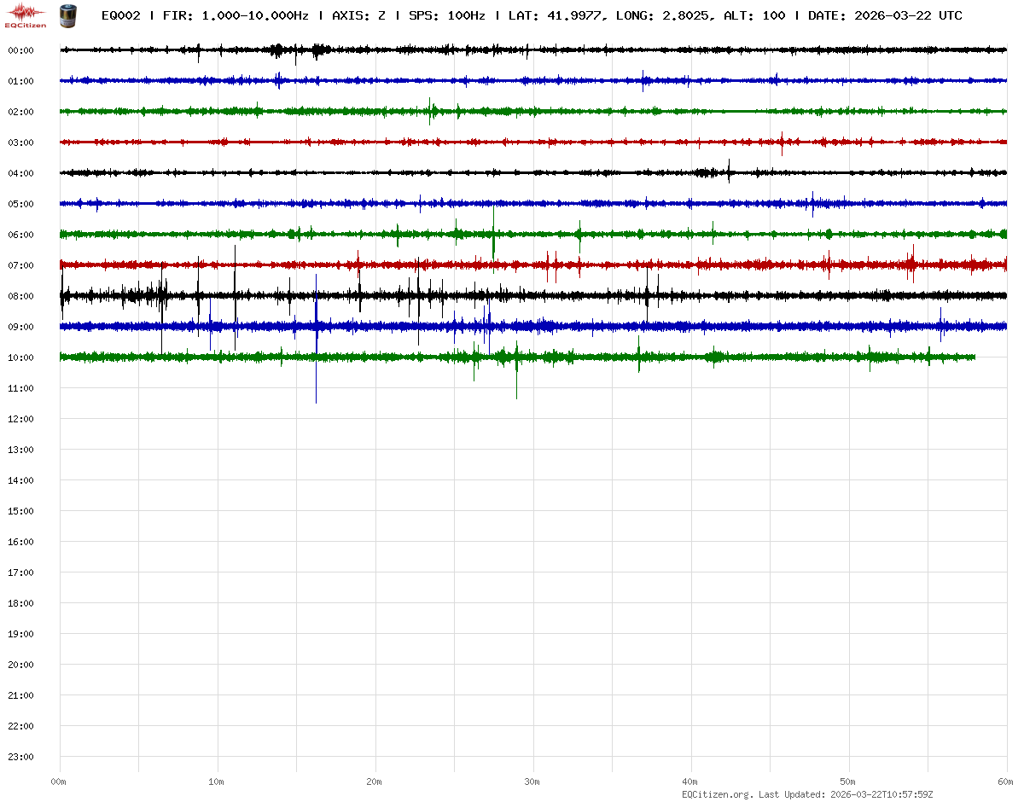
Task: Click the 00:00 hour label
Action: pos(20,50)
